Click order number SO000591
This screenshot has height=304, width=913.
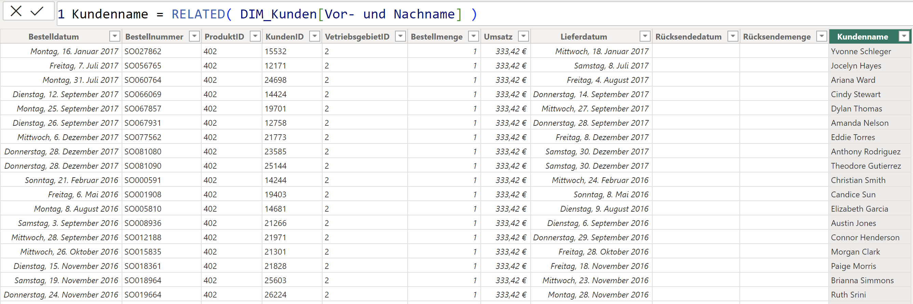143,180
